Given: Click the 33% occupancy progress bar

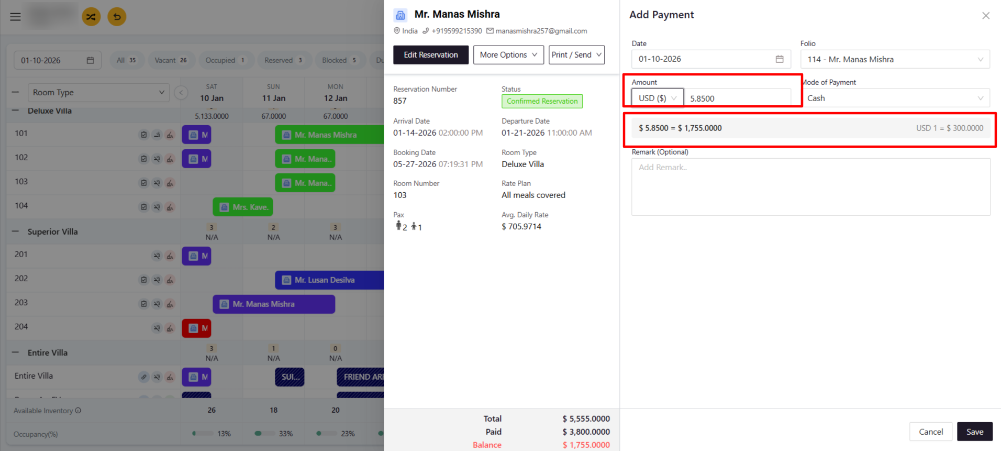Looking at the screenshot, I should pyautogui.click(x=265, y=433).
